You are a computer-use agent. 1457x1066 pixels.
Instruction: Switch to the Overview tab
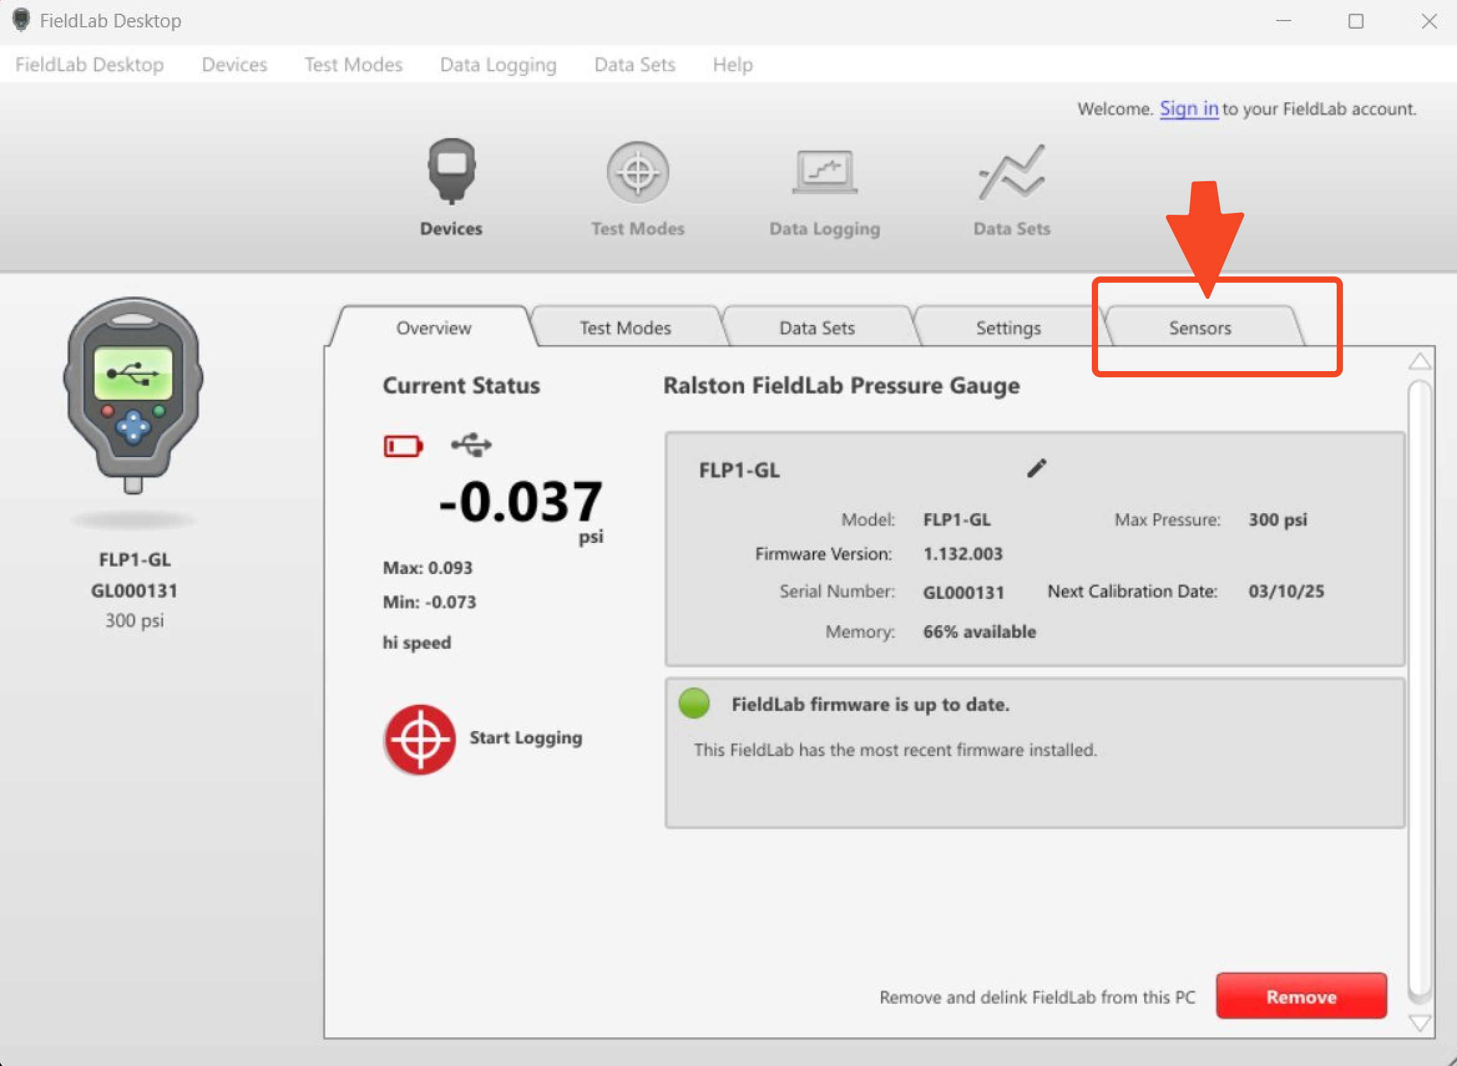433,328
